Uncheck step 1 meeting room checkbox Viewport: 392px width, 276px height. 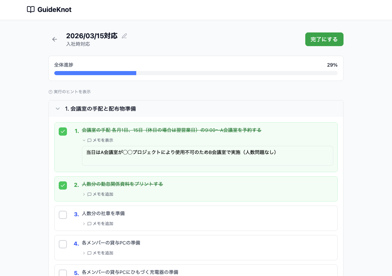[x=63, y=132]
